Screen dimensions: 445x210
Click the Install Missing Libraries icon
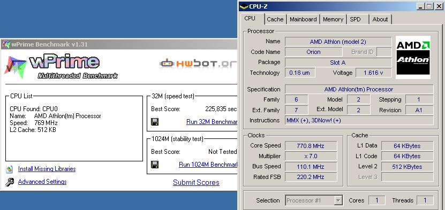[9, 169]
